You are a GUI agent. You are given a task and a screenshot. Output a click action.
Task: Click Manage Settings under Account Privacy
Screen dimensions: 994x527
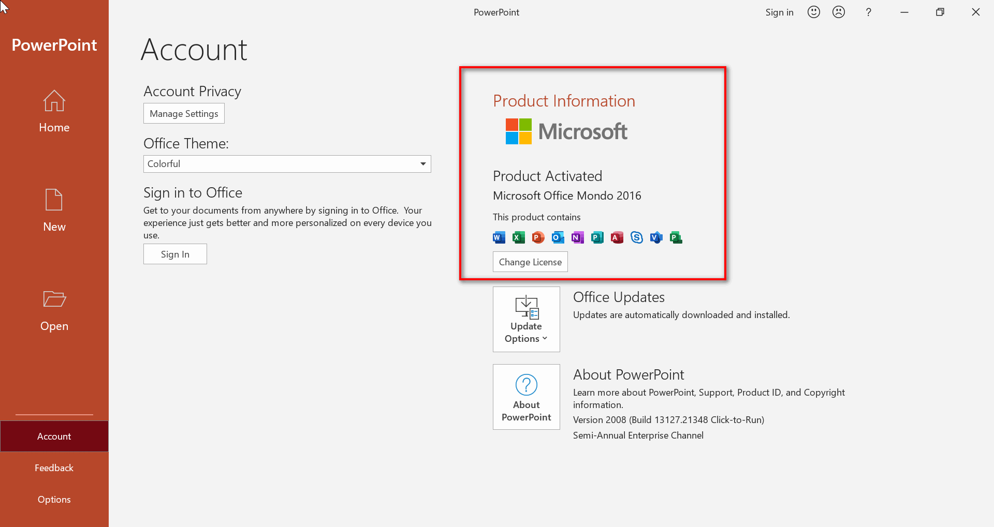click(184, 113)
